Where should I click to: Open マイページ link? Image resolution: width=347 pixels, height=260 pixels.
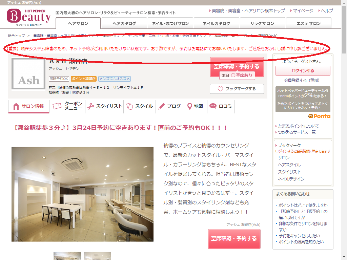(303, 10)
